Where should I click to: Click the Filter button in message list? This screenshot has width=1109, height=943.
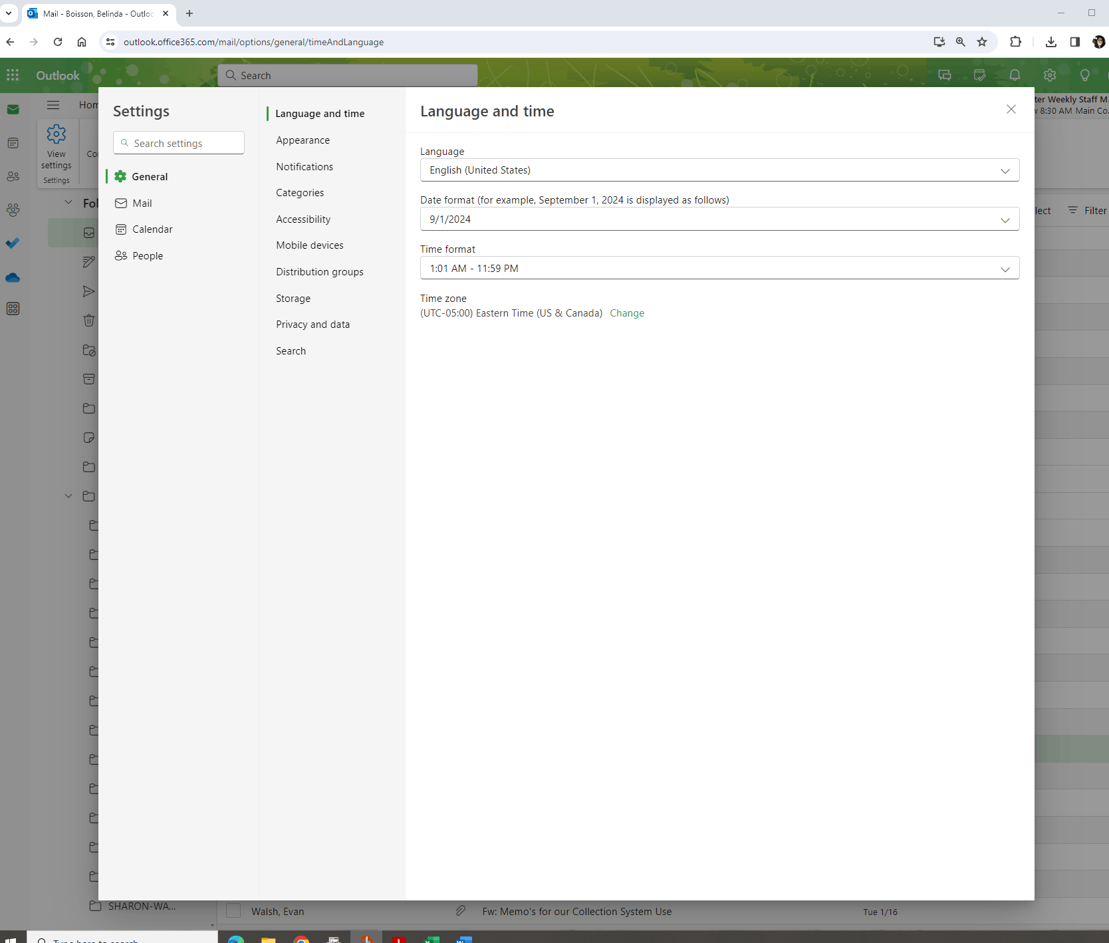click(1088, 210)
